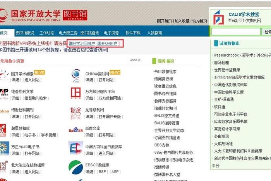Image resolution: width=271 pixels, height=181 pixels.
Task: Open the 图书馆概况 menu item
Action: click(x=25, y=33)
